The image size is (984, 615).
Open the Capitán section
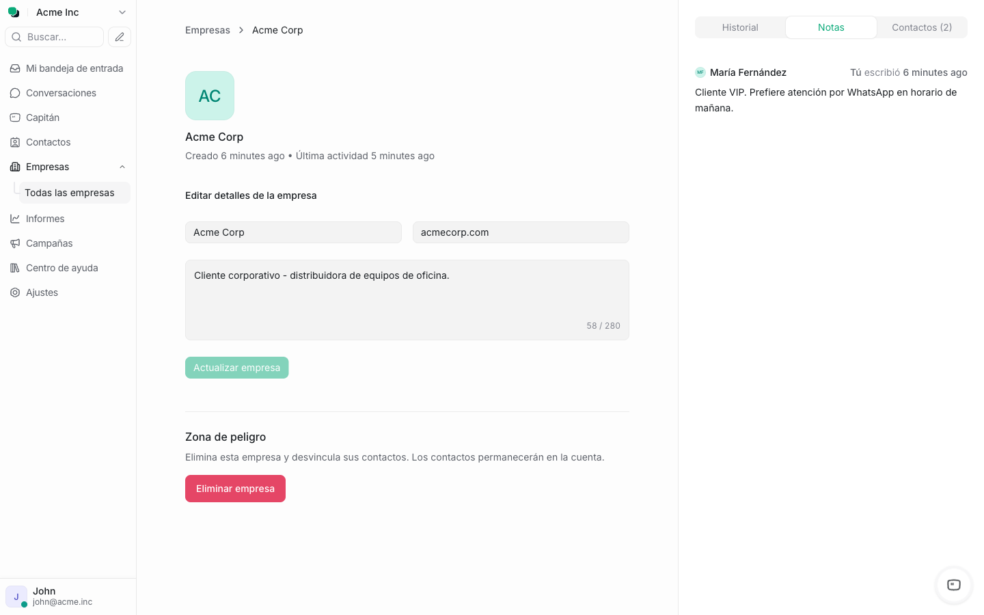[68, 118]
